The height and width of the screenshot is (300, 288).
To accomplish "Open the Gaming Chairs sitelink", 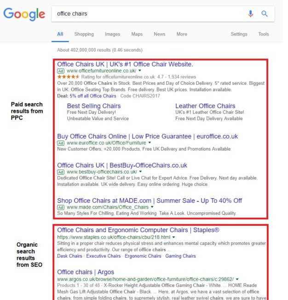I will [x=180, y=256].
